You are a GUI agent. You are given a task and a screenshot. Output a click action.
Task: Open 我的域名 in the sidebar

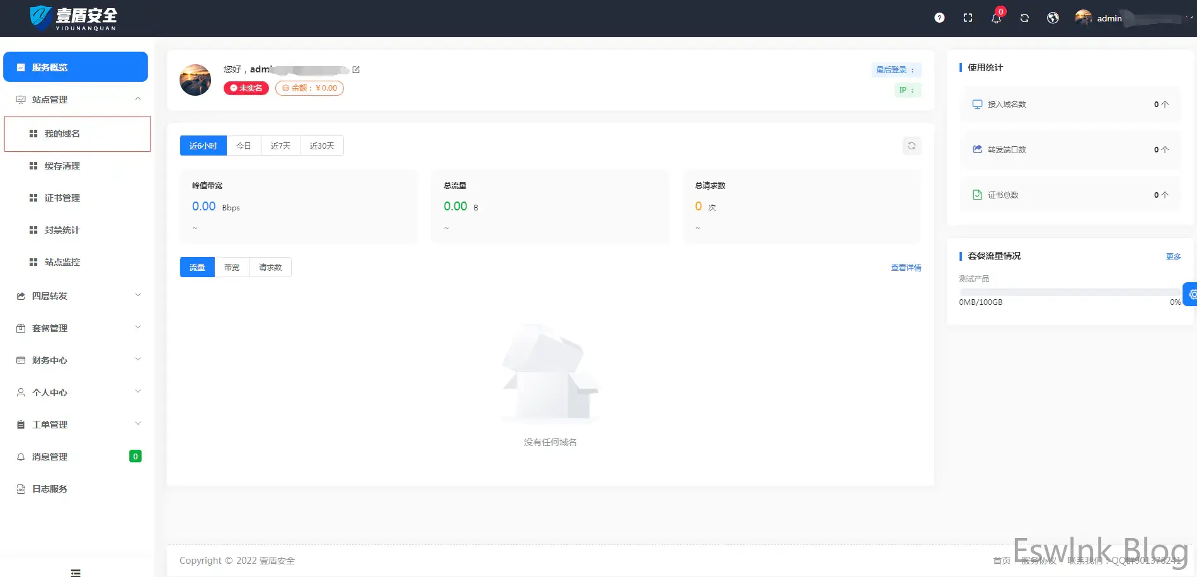click(x=62, y=134)
